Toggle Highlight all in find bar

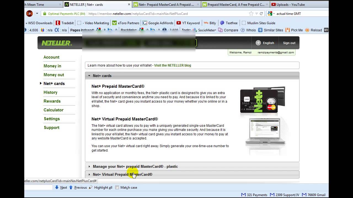[100, 188]
